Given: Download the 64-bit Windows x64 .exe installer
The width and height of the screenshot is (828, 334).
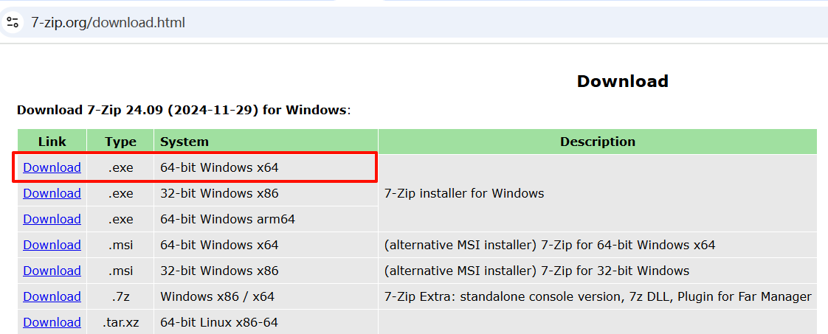Looking at the screenshot, I should pos(52,167).
